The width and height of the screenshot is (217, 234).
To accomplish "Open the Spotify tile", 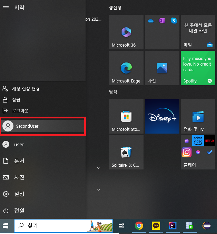I will click(198, 68).
